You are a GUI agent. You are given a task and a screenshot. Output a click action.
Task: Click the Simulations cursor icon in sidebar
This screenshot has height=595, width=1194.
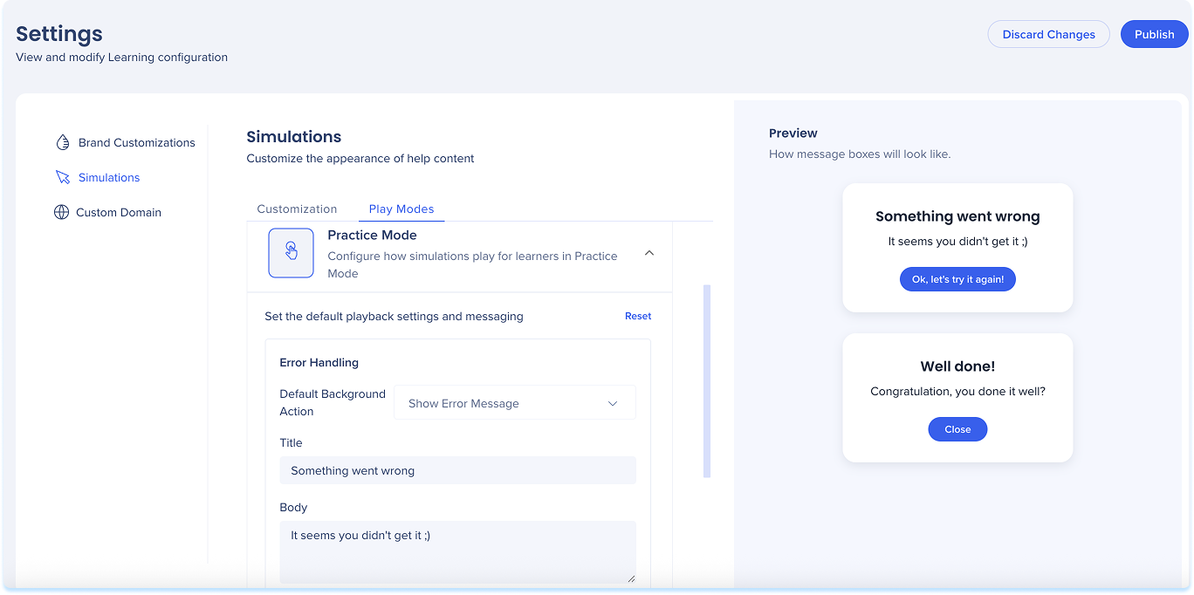tap(63, 177)
